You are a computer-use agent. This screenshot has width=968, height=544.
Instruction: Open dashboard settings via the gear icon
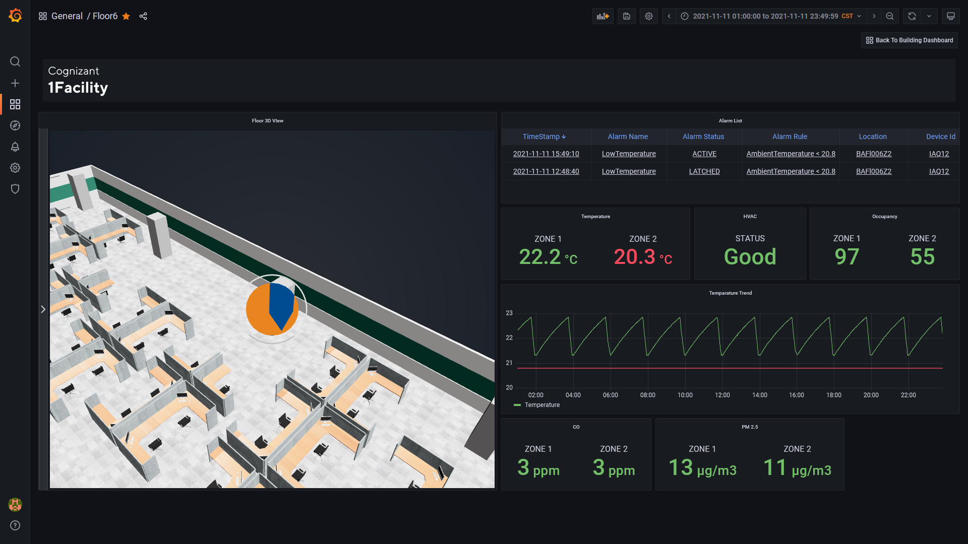[649, 16]
